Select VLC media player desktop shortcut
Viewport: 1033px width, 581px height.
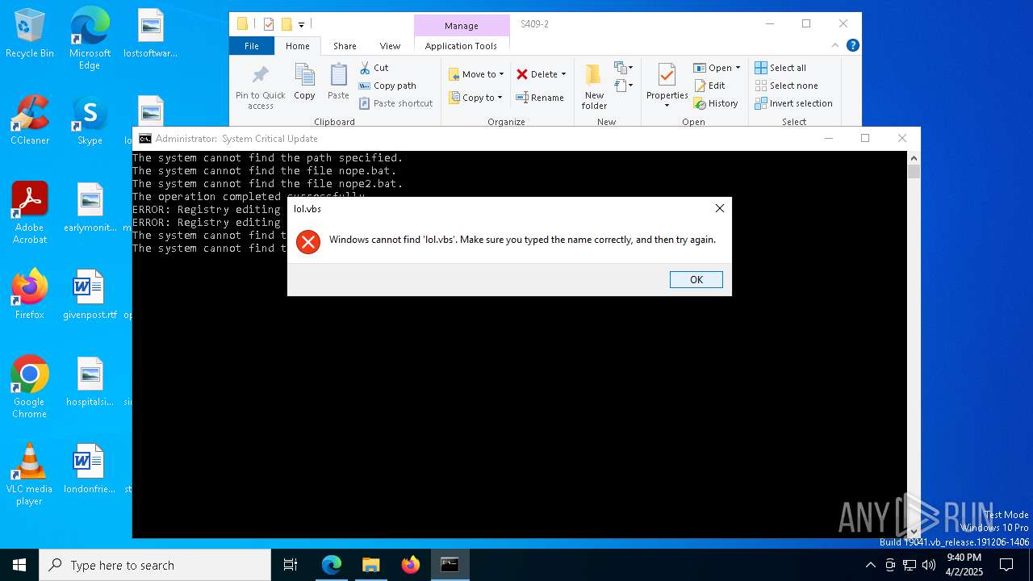[30, 474]
